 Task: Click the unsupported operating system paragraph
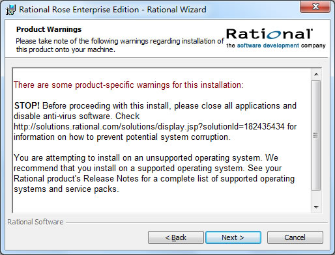[x=154, y=173]
